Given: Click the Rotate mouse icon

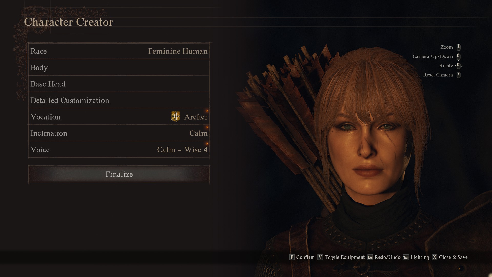Looking at the screenshot, I should pos(459,66).
